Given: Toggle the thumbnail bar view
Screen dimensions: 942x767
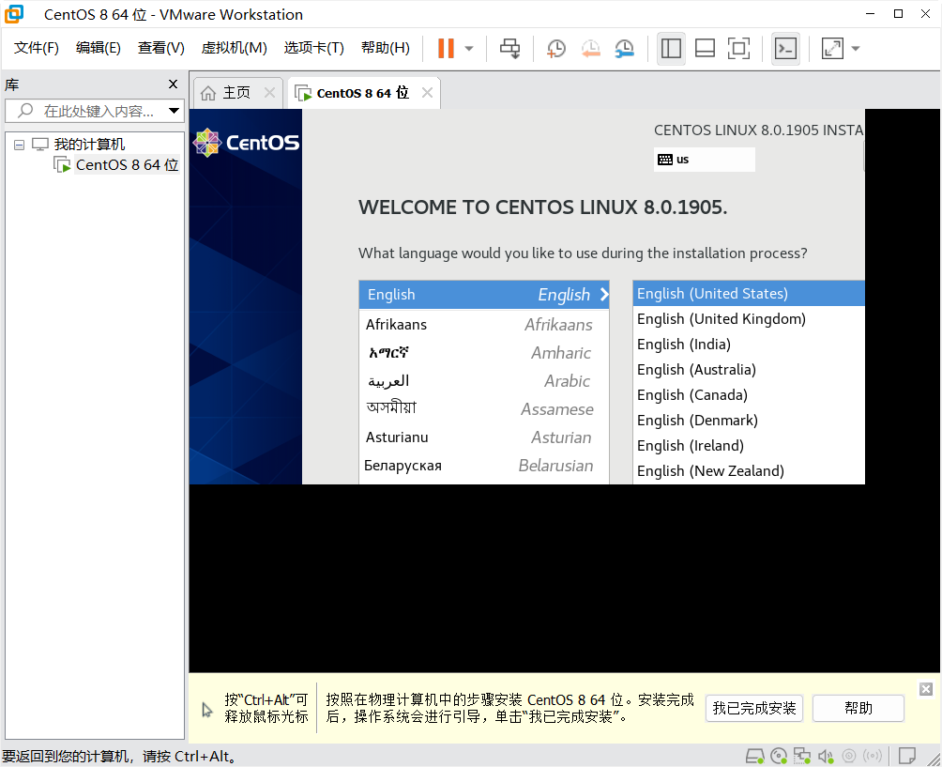Looking at the screenshot, I should tap(705, 48).
